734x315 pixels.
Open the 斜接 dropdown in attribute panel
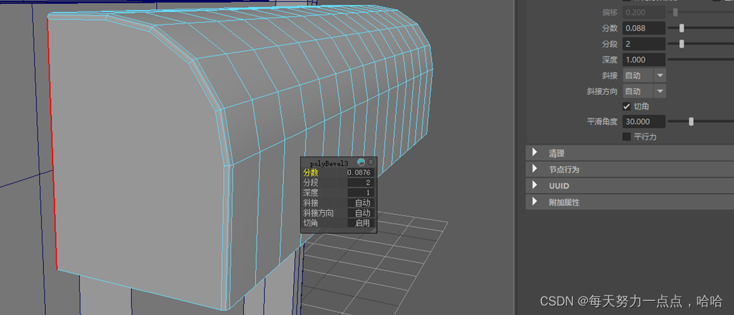tap(644, 75)
